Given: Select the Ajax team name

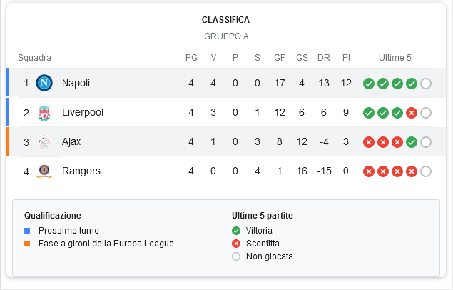Looking at the screenshot, I should pyautogui.click(x=71, y=141).
